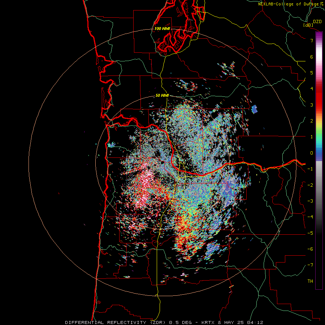The width and height of the screenshot is (325, 325).
Task: Click the "50 NMI" range ring label
Action: pos(162,96)
